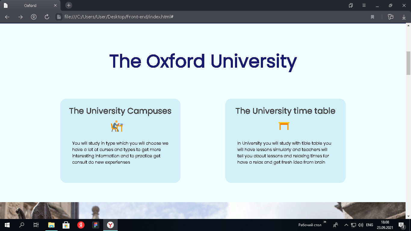Open the Windows Start menu
Image resolution: width=411 pixels, height=231 pixels.
pos(7,225)
